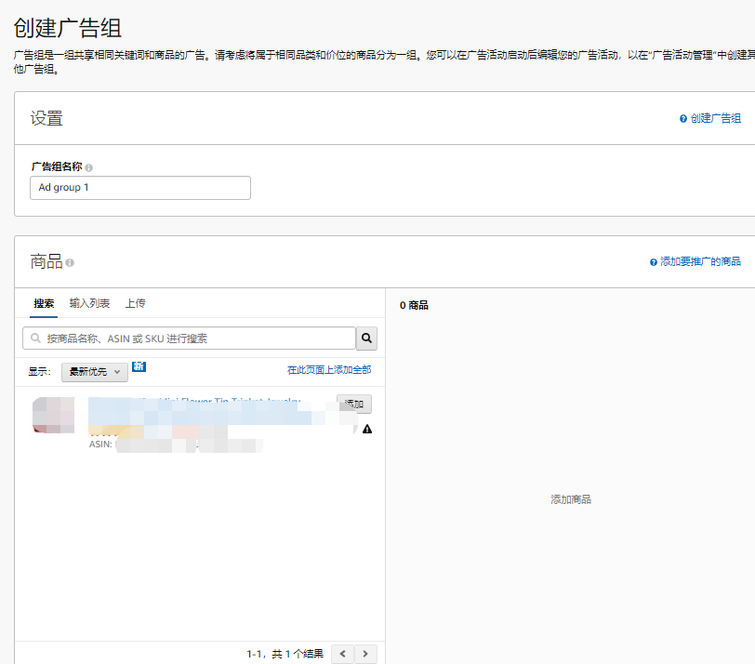
Task: Click the product thumbnail image
Action: click(x=53, y=416)
